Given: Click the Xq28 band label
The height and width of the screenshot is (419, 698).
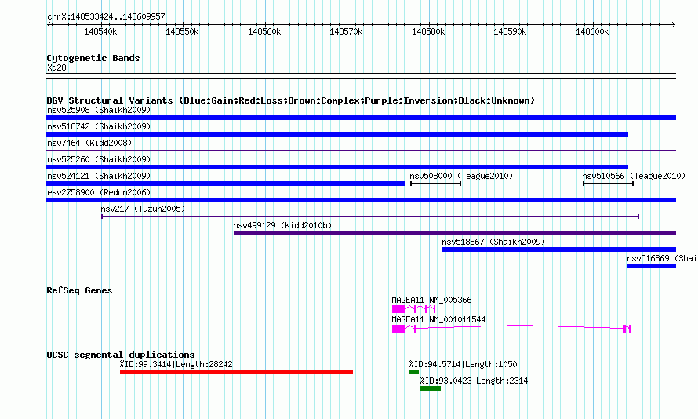Looking at the screenshot, I should pos(56,67).
